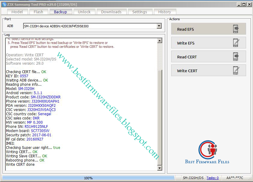The width and height of the screenshot is (253, 182).
Task: Click CSC version J320HOJV0AQC3
Action: click(41, 110)
